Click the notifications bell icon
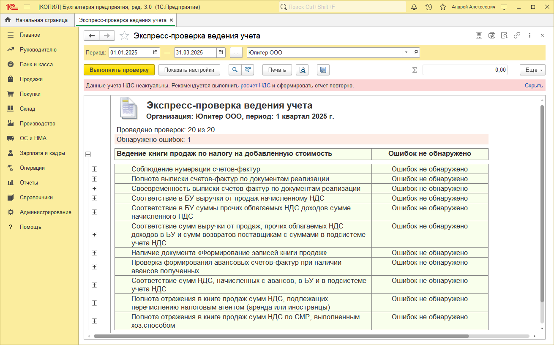Screen dimensions: 554x345 coord(414,7)
